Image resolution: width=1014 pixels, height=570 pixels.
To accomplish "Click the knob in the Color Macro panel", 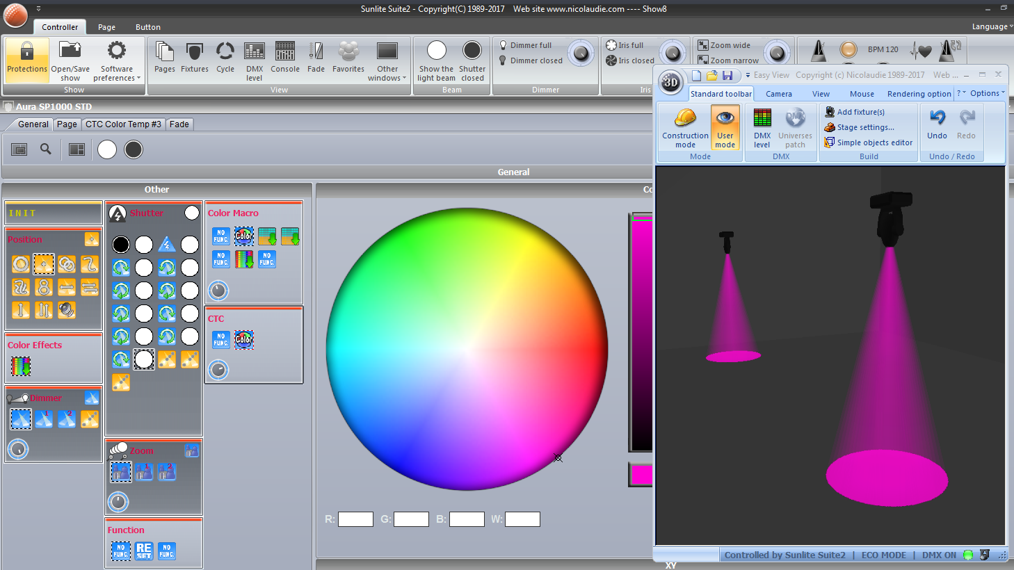I will click(218, 291).
